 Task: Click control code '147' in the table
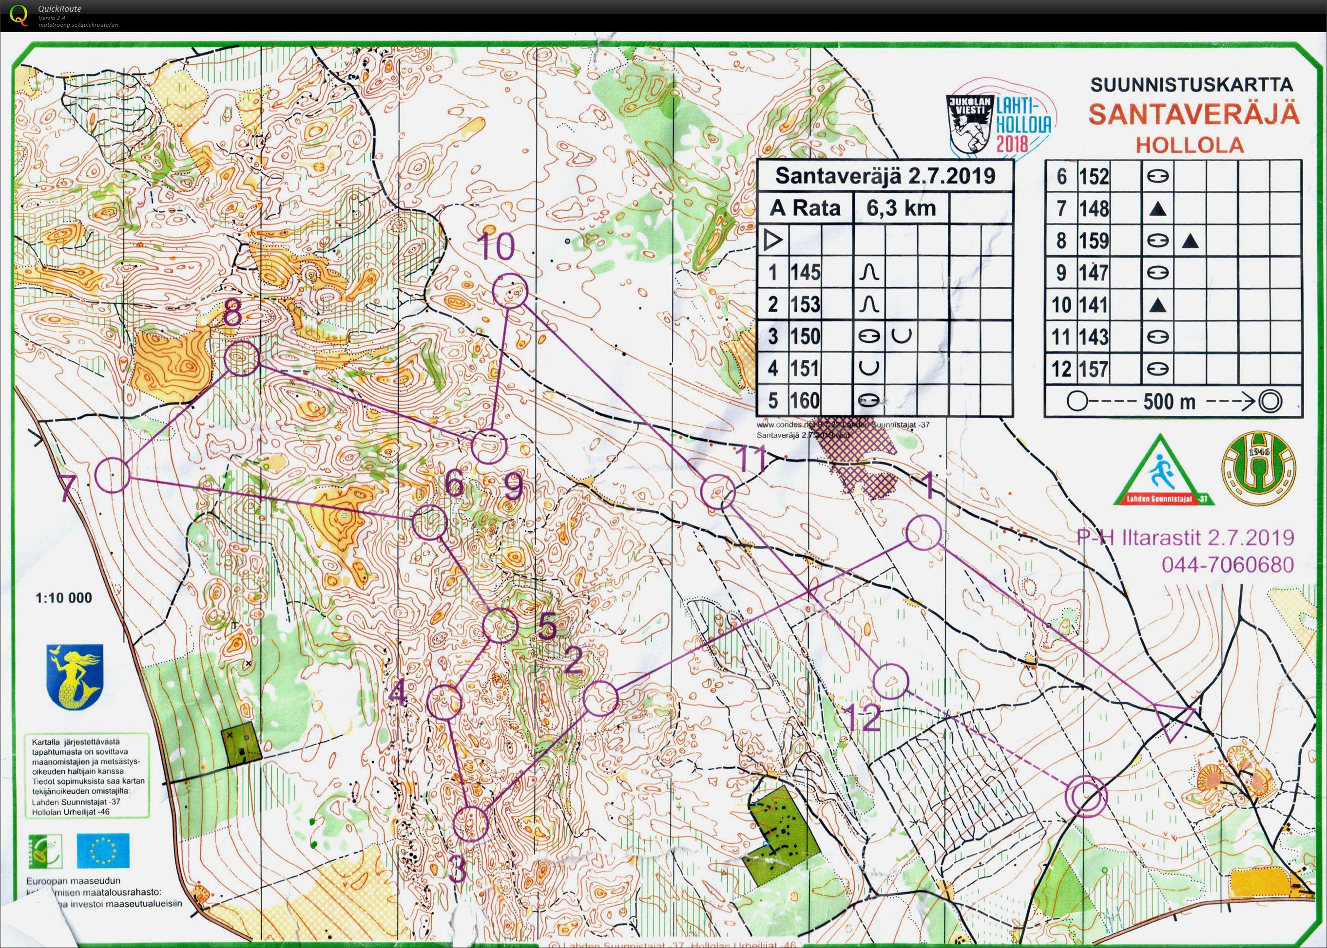click(1093, 273)
